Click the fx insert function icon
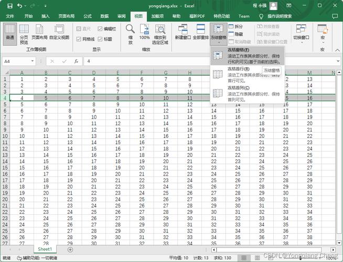 tap(76, 61)
